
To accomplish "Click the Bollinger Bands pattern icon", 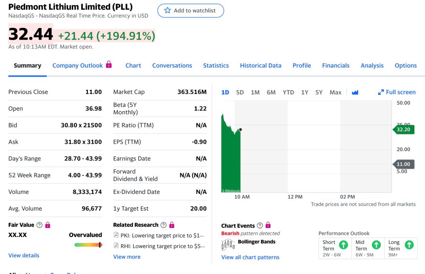I will point(228,244).
